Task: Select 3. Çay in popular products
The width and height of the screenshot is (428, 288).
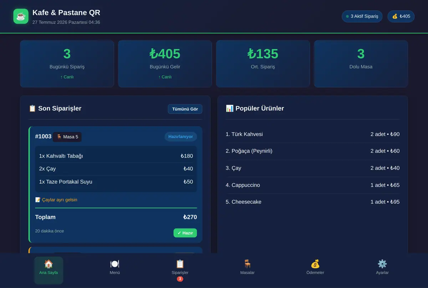Action: pyautogui.click(x=312, y=168)
